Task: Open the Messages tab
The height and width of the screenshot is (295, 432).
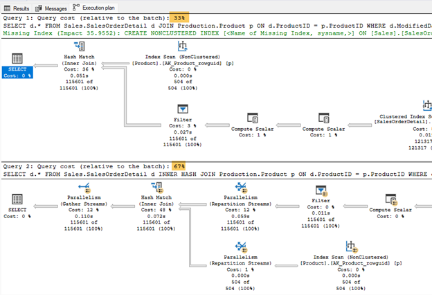Action: coord(51,8)
